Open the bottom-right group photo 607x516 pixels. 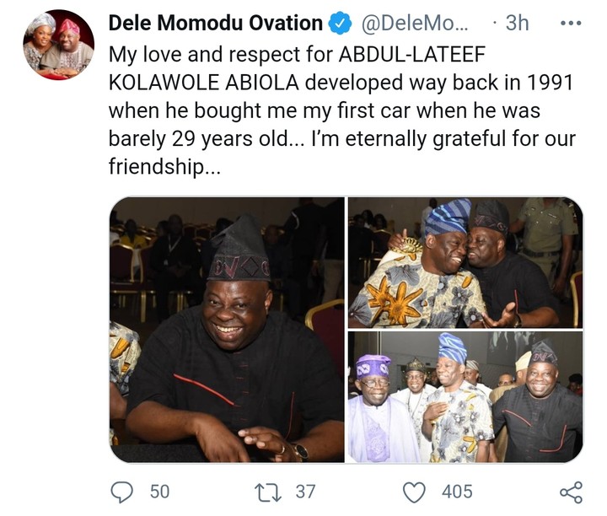[465, 397]
